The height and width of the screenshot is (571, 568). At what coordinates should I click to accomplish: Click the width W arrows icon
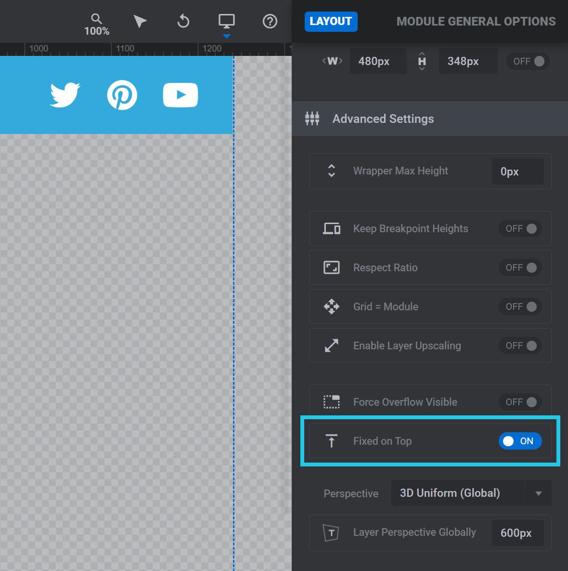click(x=332, y=61)
